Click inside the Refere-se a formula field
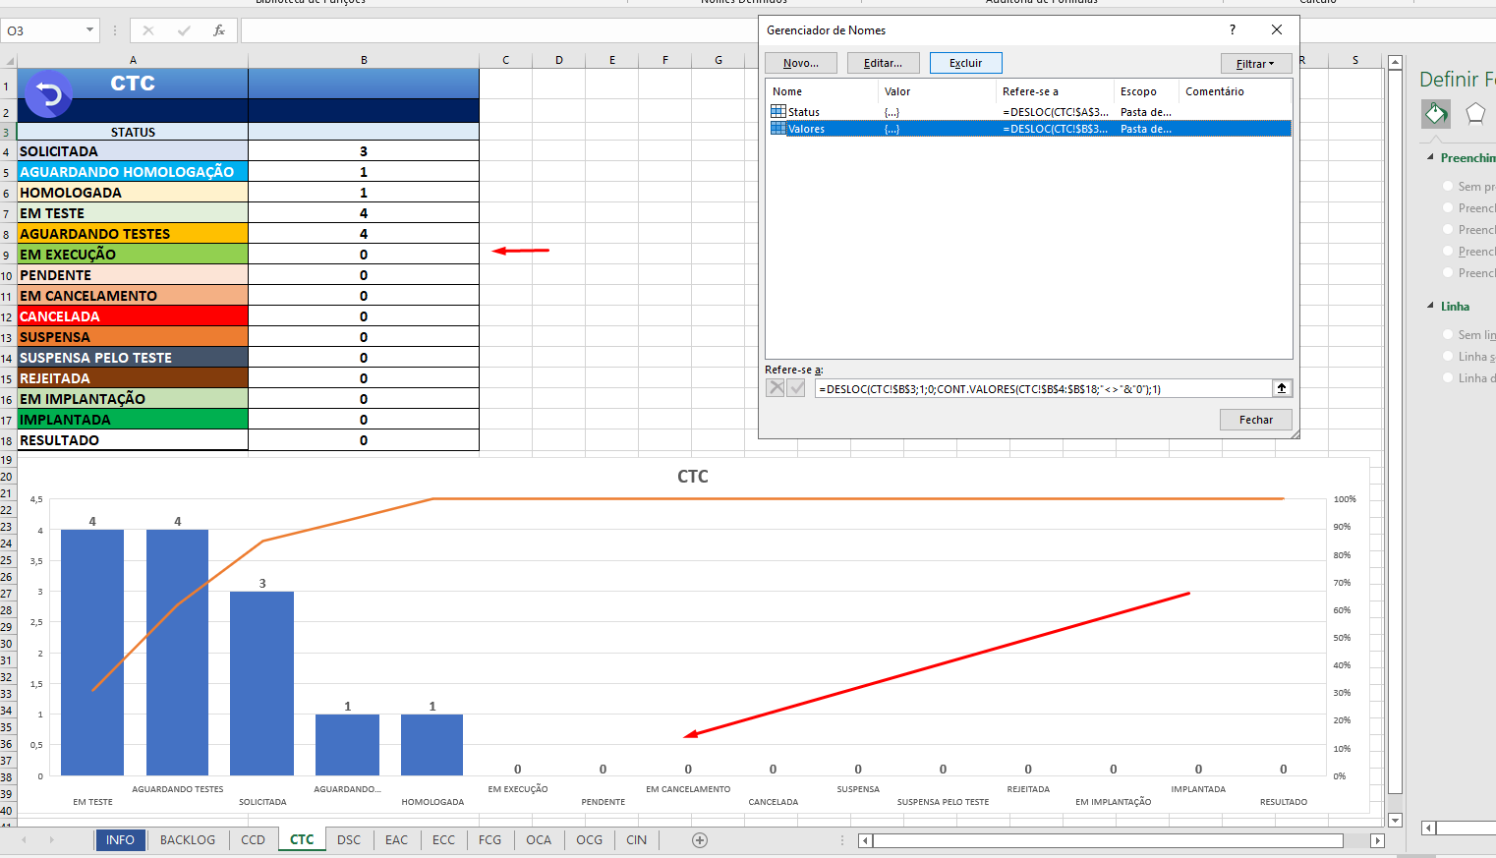 [x=1043, y=388]
